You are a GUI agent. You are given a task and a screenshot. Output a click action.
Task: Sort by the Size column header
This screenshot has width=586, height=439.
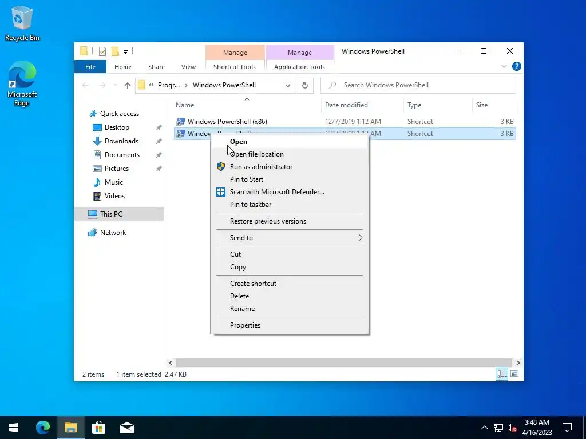495,105
